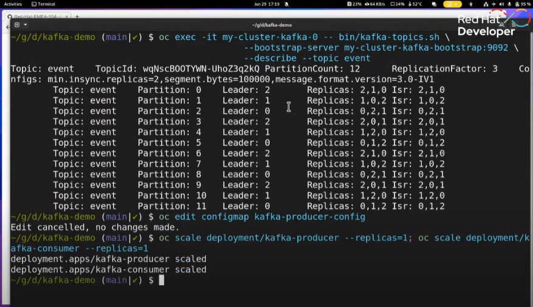Open the Activities overview
The height and width of the screenshot is (307, 533).
click(13, 4)
